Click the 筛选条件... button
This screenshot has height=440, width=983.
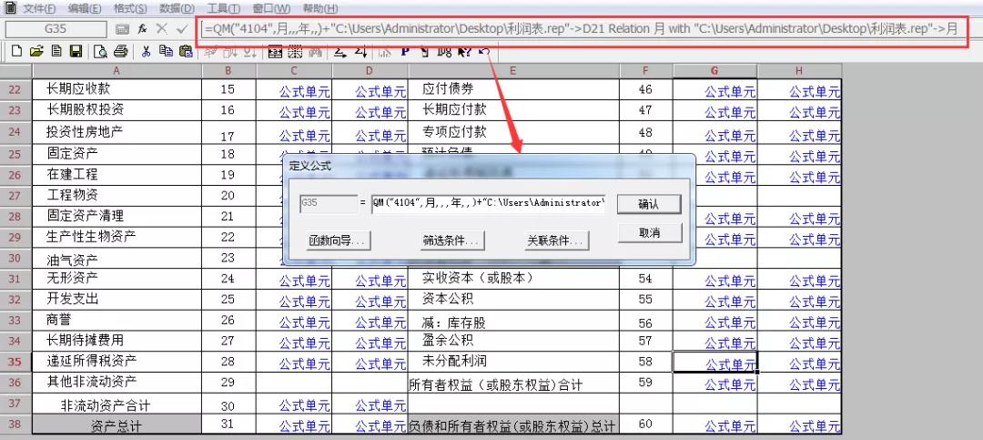click(451, 240)
